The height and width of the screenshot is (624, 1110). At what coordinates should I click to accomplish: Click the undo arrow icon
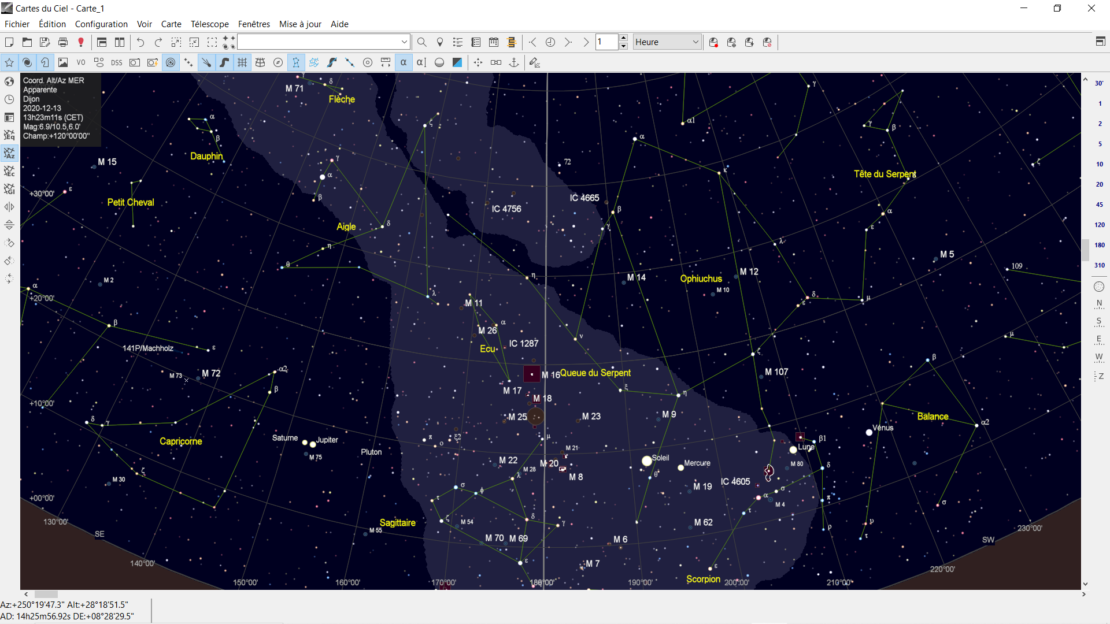(140, 42)
